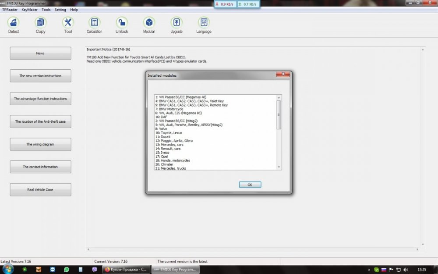The image size is (438, 274).
Task: Open the KeyMaker menu
Action: (x=29, y=10)
